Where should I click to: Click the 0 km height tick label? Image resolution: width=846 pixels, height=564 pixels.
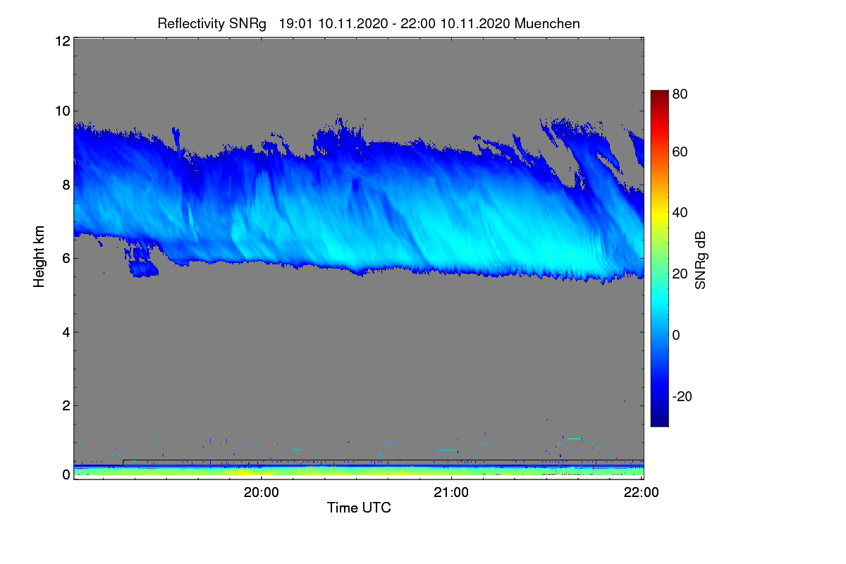[66, 475]
